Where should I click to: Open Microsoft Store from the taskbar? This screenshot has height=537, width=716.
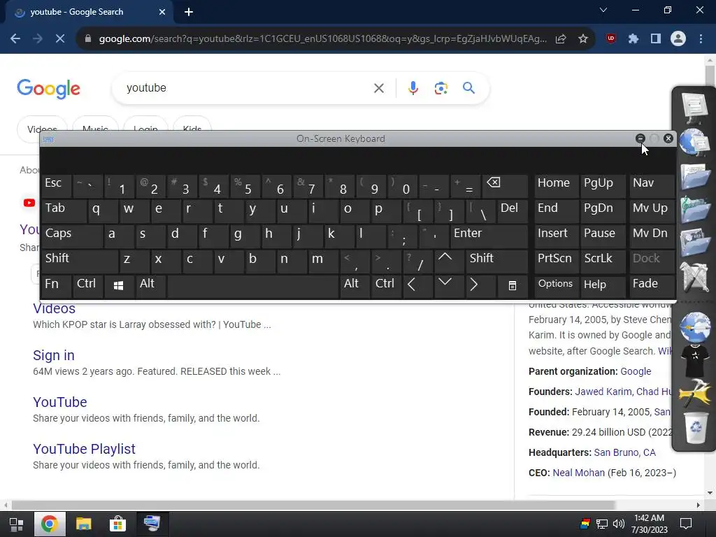coord(117,524)
